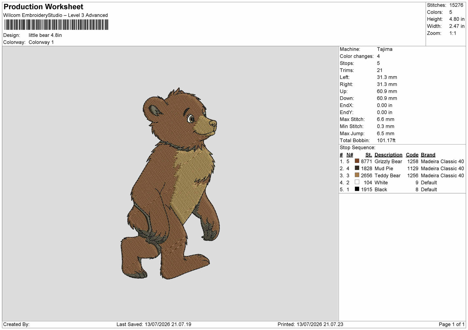This screenshot has width=468, height=330.
Task: Click the 'Color changes:' label
Action: coord(357,56)
